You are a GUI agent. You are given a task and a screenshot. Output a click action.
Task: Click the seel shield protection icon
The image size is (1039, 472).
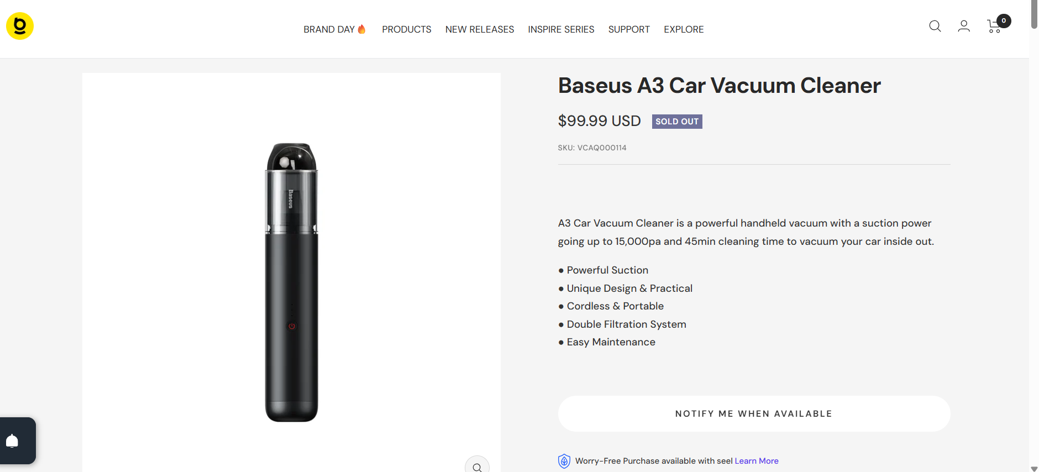pyautogui.click(x=564, y=461)
